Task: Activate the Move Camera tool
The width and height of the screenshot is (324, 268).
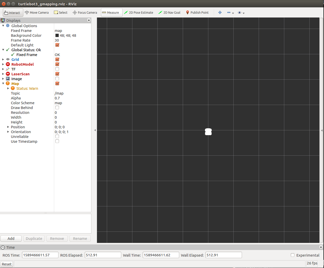Action: click(37, 12)
